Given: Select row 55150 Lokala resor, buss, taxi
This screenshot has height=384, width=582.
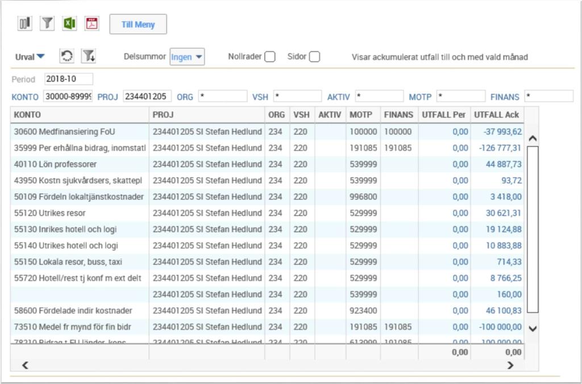Looking at the screenshot, I should 267,262.
